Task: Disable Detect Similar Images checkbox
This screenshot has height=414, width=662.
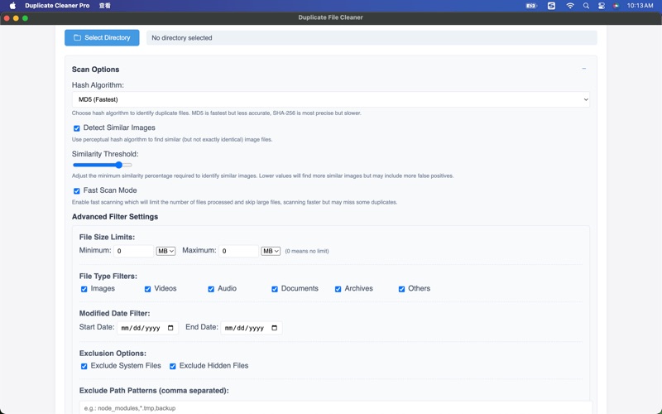Action: (x=77, y=128)
